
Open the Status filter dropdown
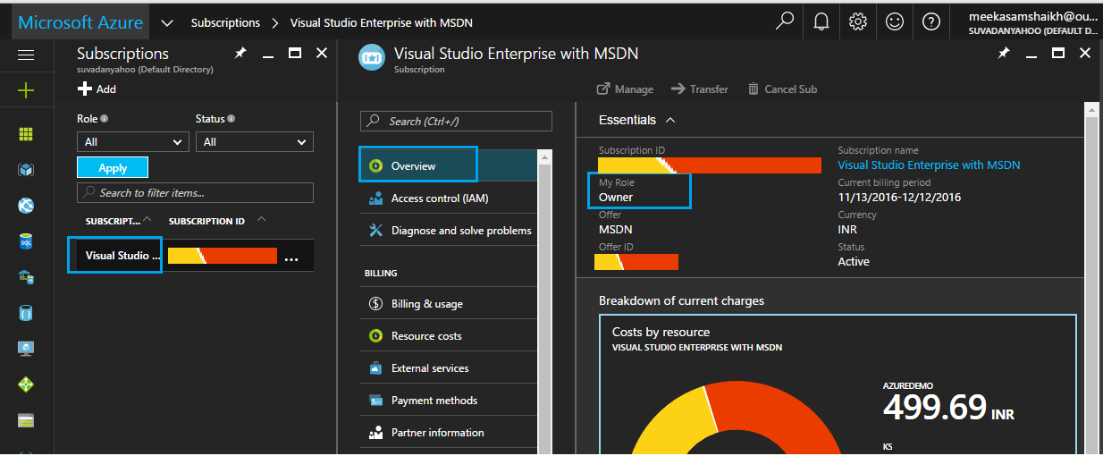(x=255, y=142)
